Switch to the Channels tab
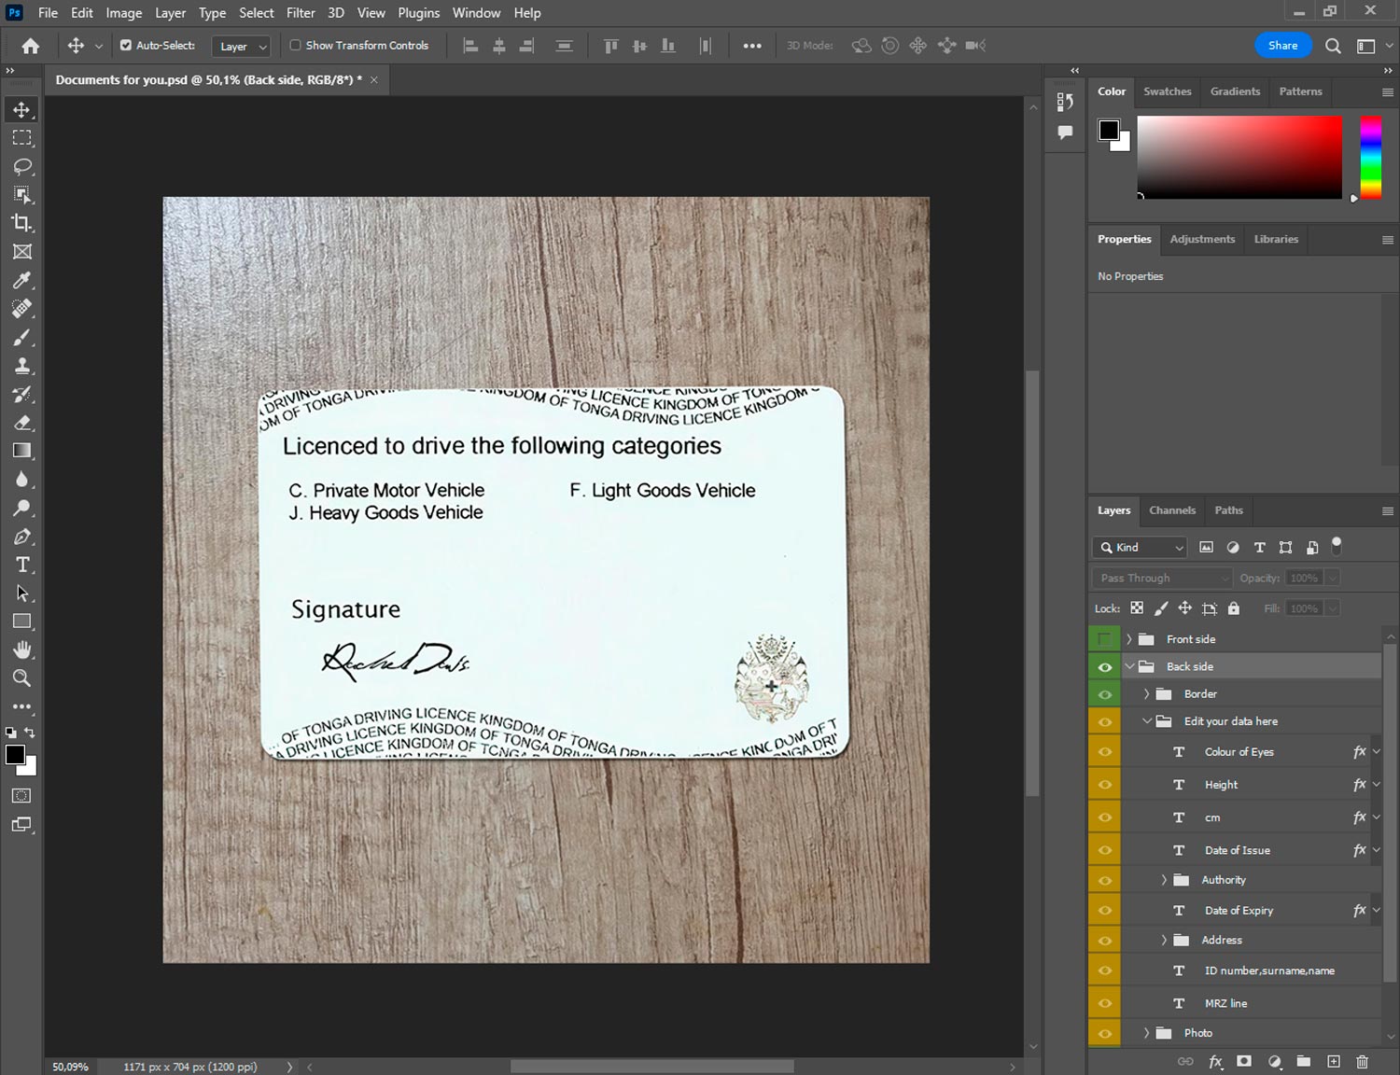 tap(1171, 510)
